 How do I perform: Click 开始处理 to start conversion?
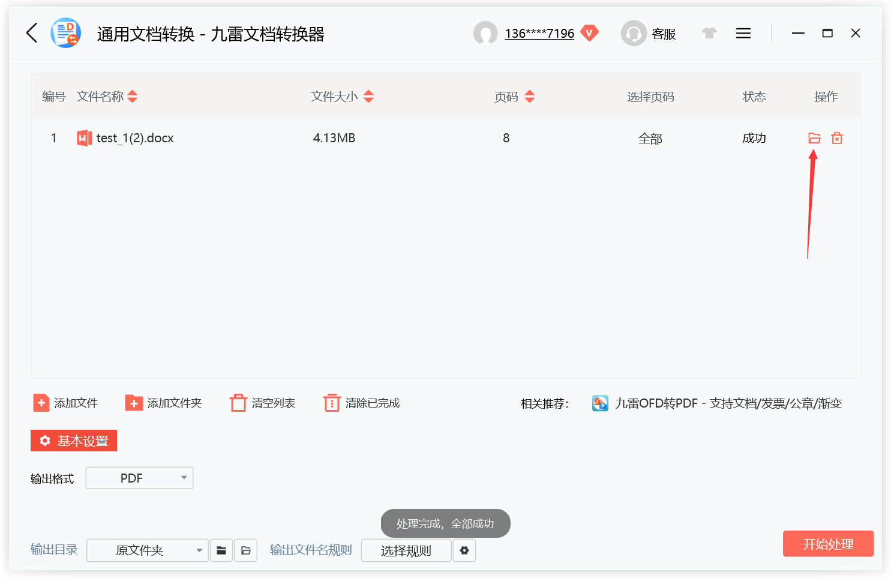(828, 544)
